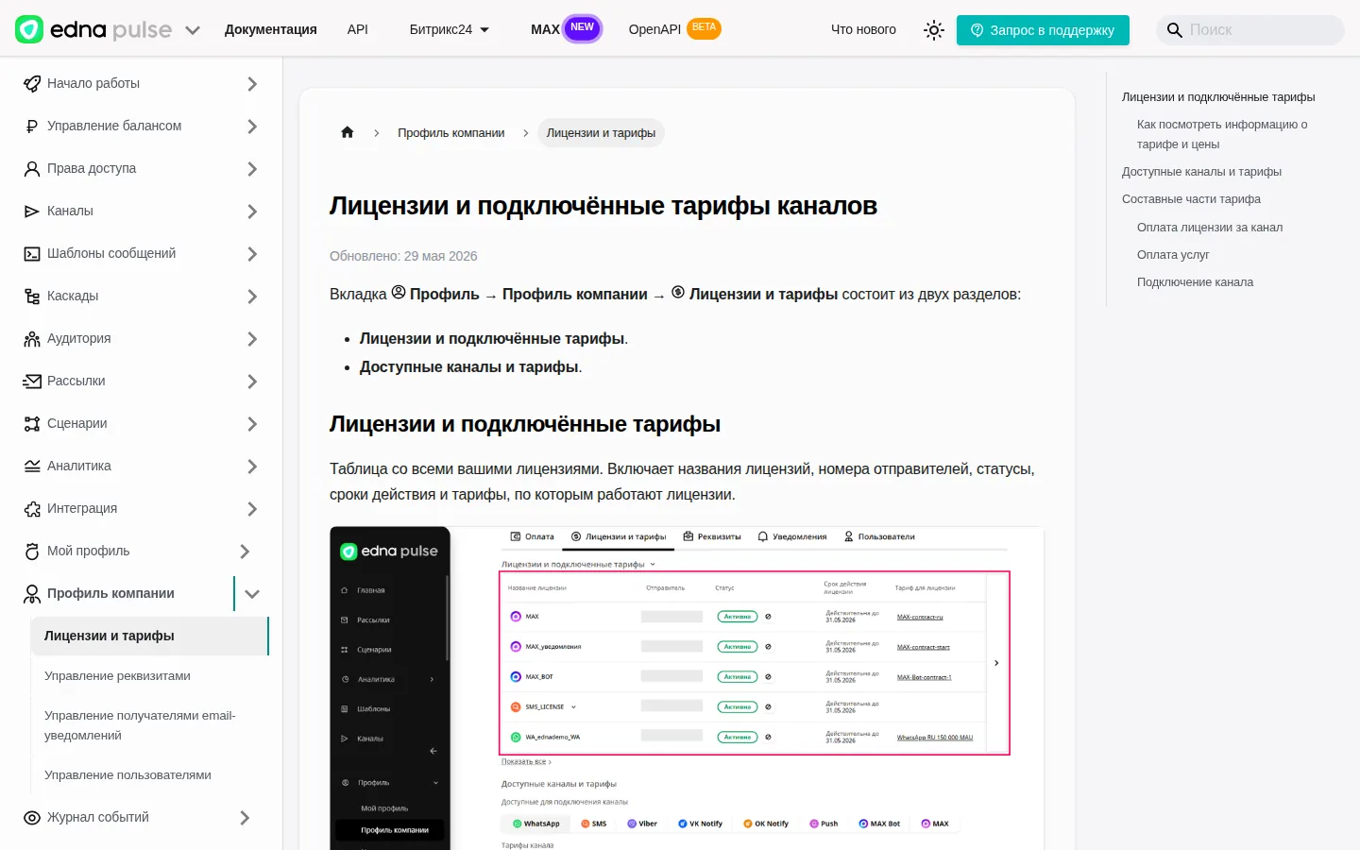Expand the Интеграция section chevron
Screen dimensions: 1360x850
(x=252, y=509)
